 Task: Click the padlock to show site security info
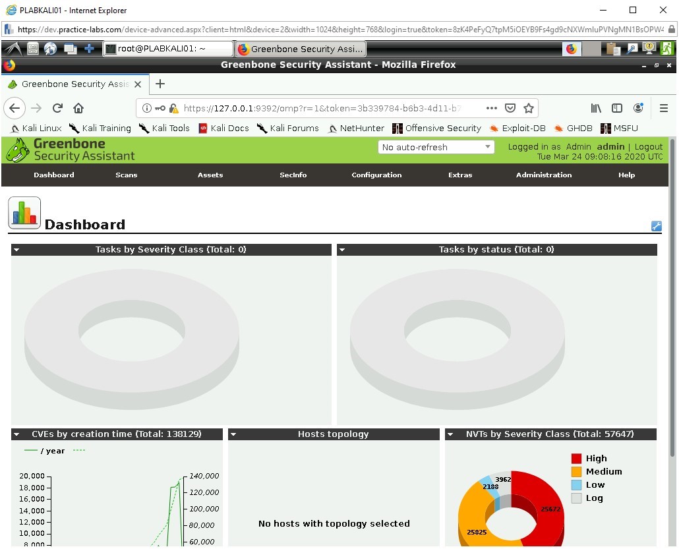tap(173, 108)
